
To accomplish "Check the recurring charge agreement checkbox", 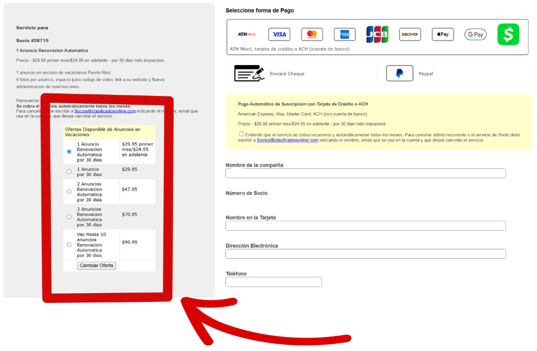I will 241,134.
